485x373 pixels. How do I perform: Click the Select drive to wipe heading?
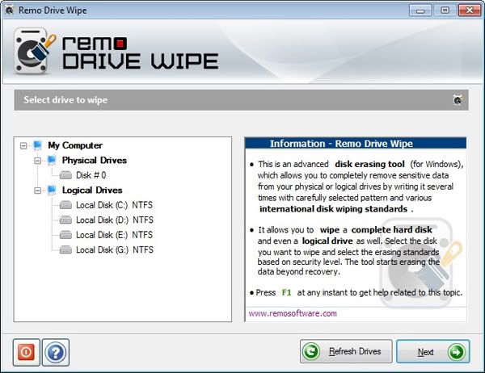(x=65, y=100)
